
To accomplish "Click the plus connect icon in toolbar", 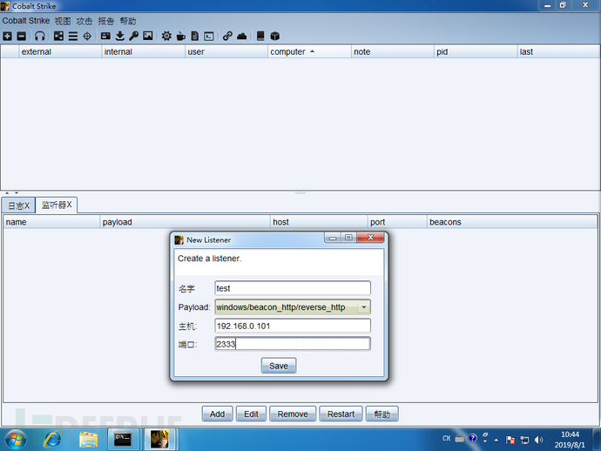I will [x=7, y=36].
